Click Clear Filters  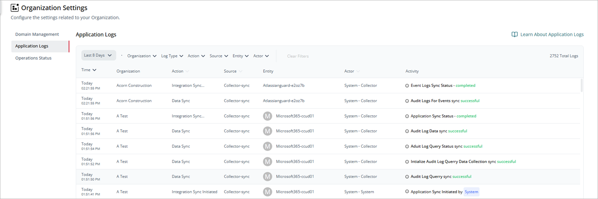[298, 56]
